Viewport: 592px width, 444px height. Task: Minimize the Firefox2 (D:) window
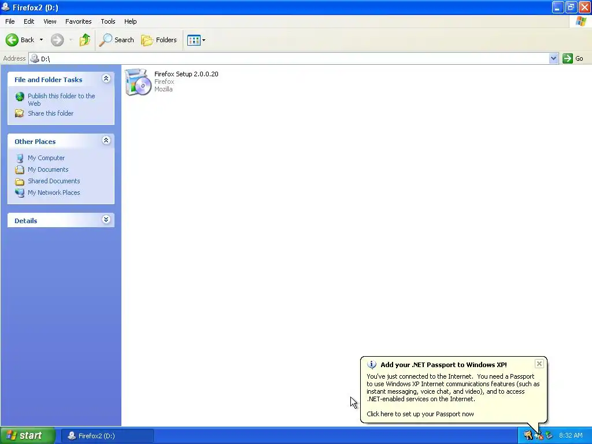[558, 7]
